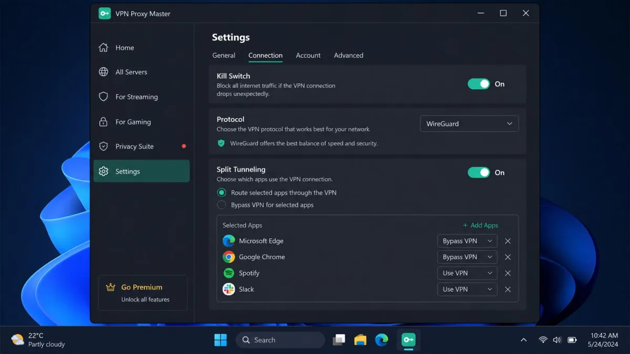This screenshot has height=354, width=630.
Task: Click the Selected Apps heading
Action: (242, 226)
